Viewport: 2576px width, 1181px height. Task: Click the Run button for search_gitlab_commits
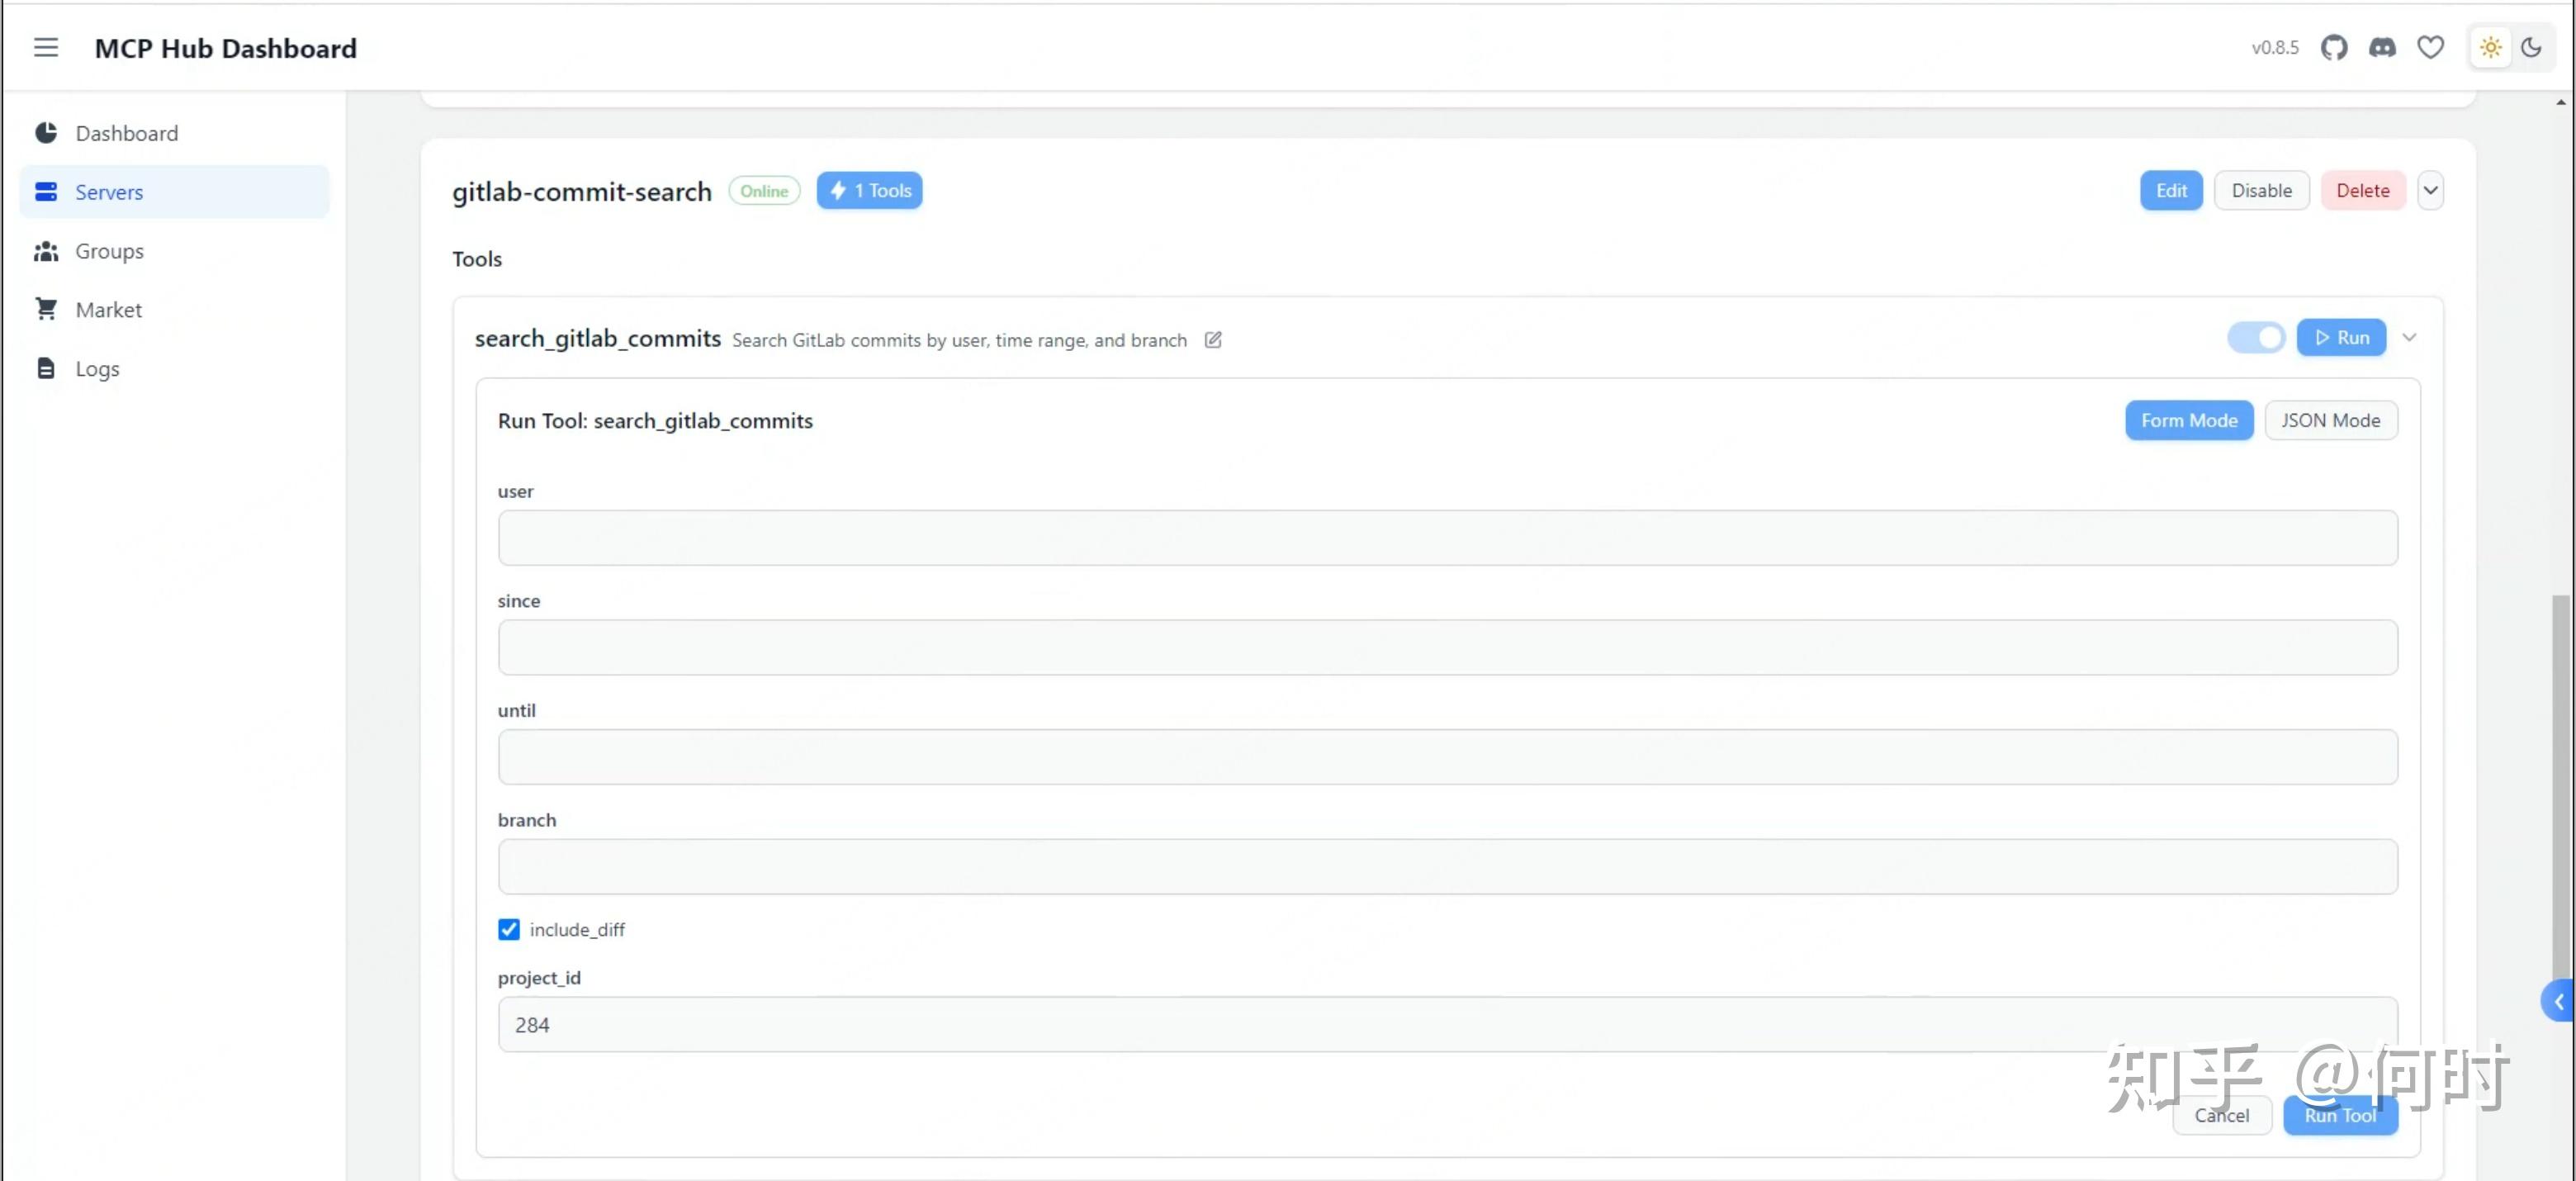[2341, 337]
